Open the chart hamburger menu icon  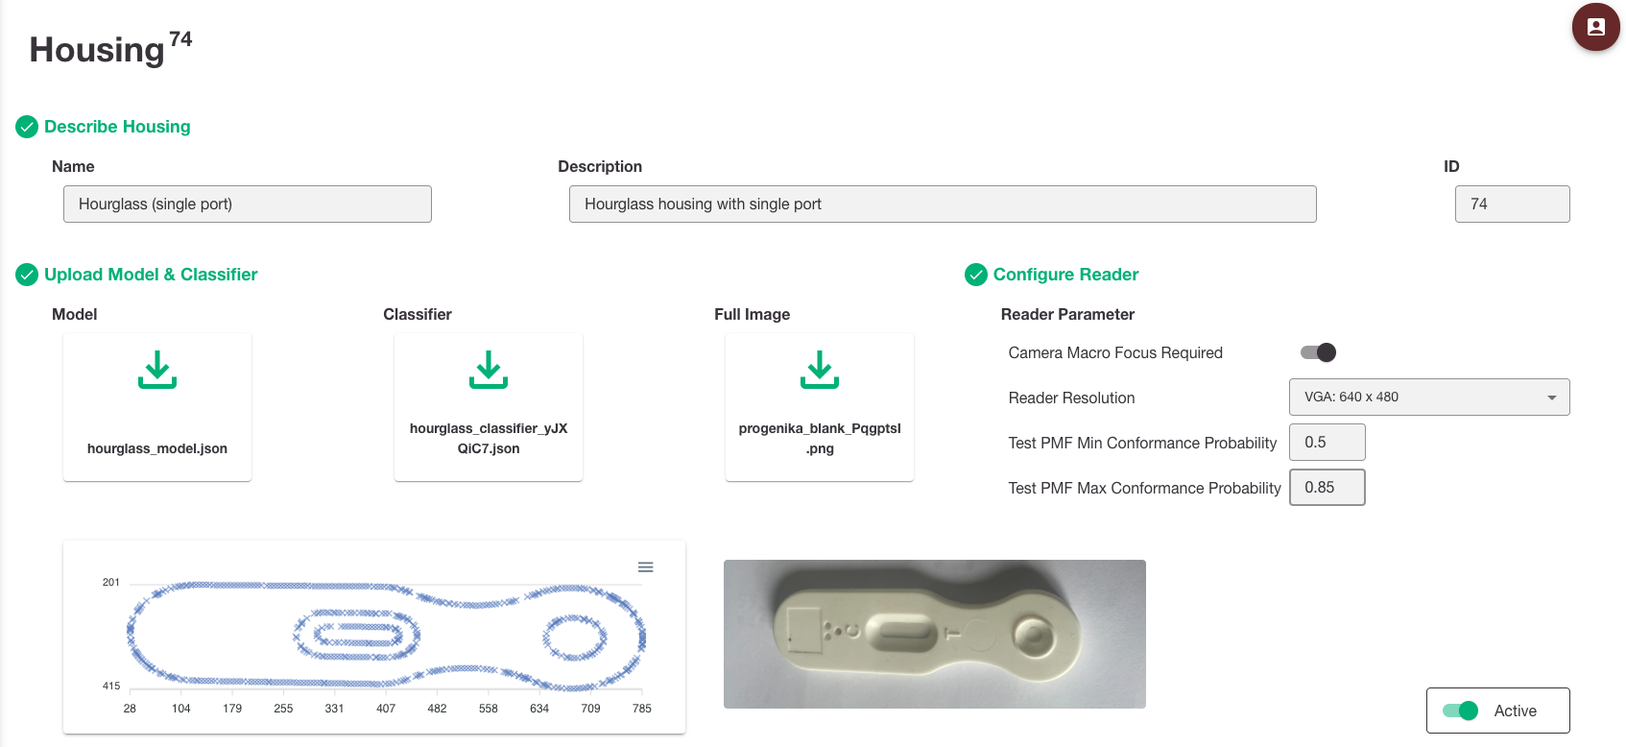(646, 567)
